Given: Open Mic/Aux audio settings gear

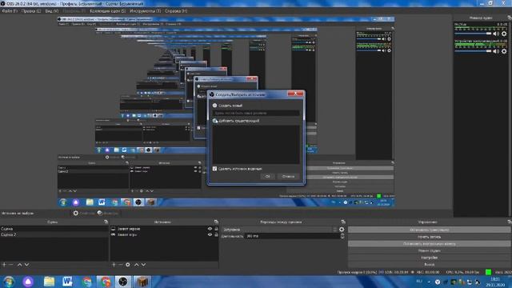Looking at the screenshot, I should click(504, 34).
